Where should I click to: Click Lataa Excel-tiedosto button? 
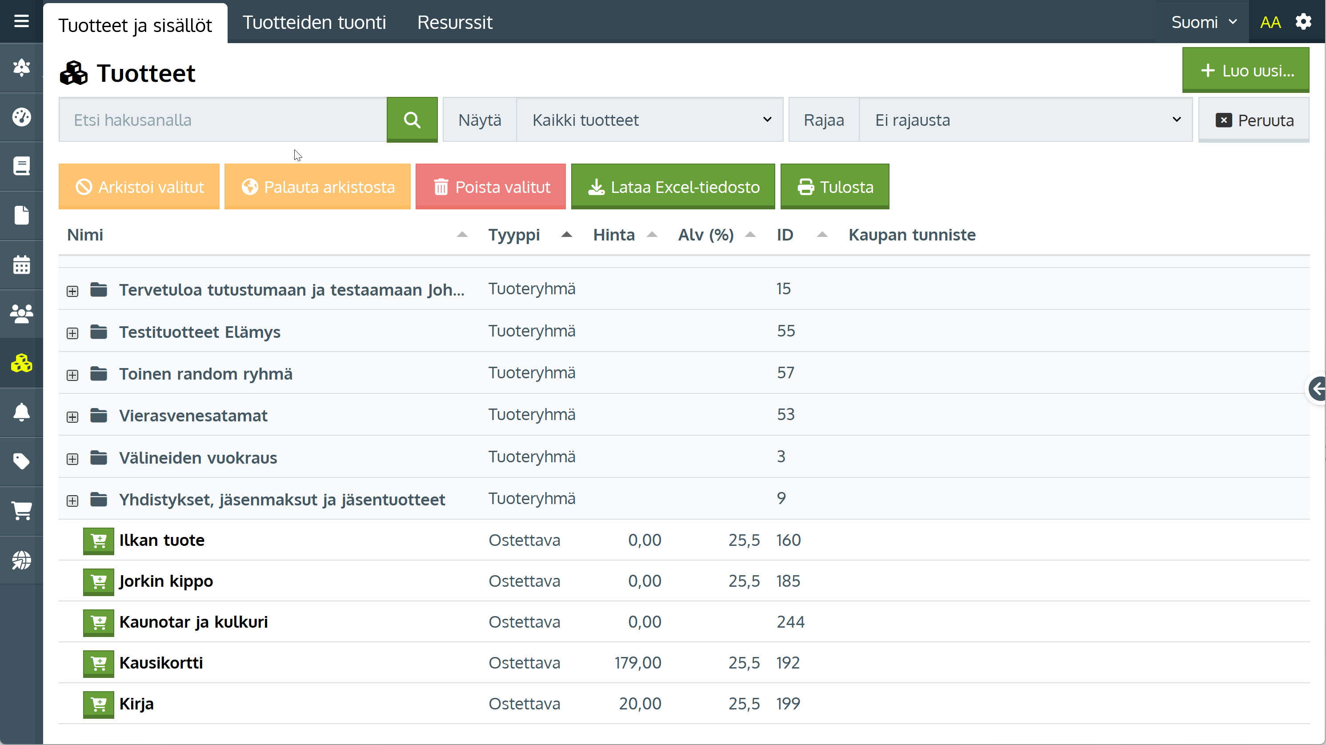coord(673,187)
